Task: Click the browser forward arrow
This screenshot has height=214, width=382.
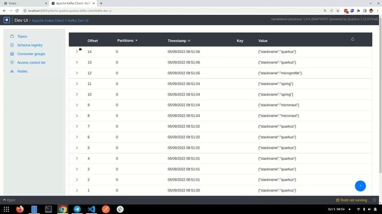Action: 11,11
